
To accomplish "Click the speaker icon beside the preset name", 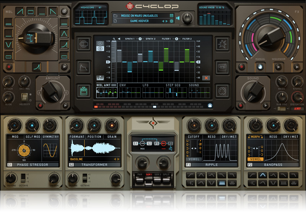I will coord(172,21).
